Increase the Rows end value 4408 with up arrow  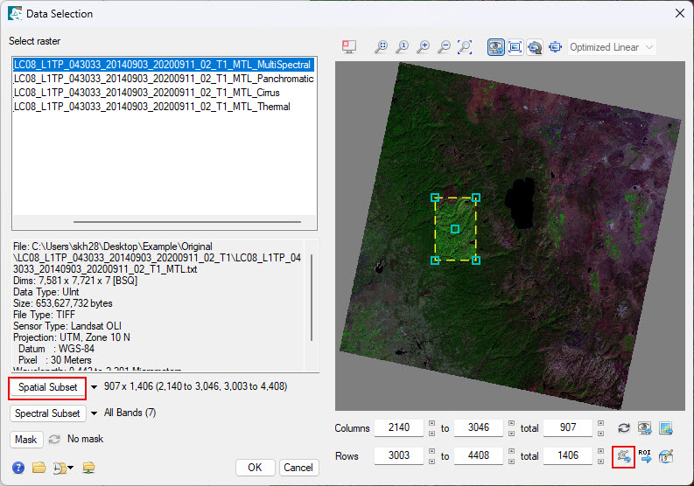pyautogui.click(x=512, y=451)
